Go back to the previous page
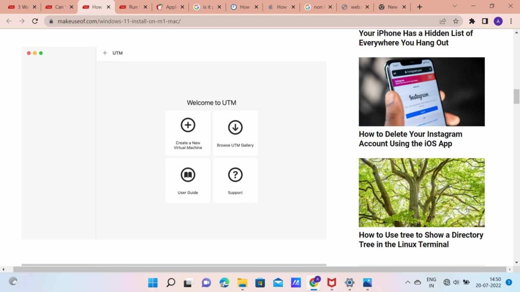520x292 pixels. (x=9, y=21)
